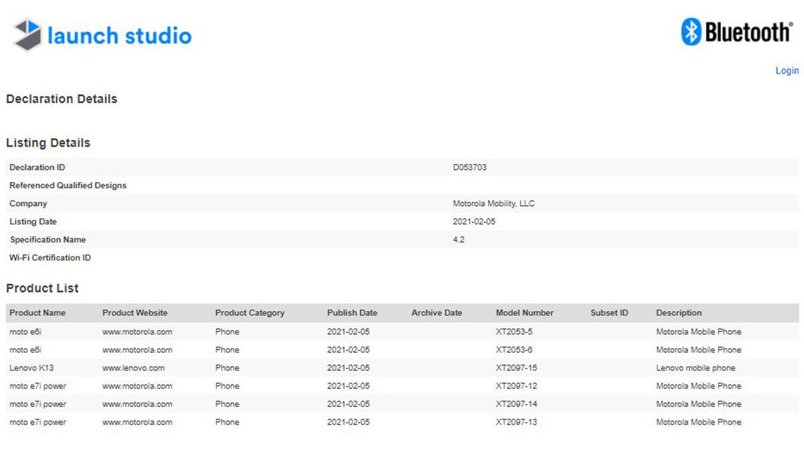Click the Publish Date column header
This screenshot has height=452, width=804.
tap(352, 313)
